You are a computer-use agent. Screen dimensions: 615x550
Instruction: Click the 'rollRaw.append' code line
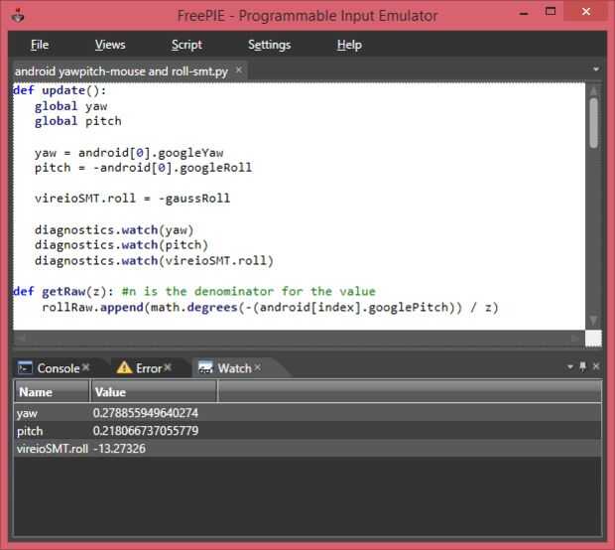(x=270, y=307)
